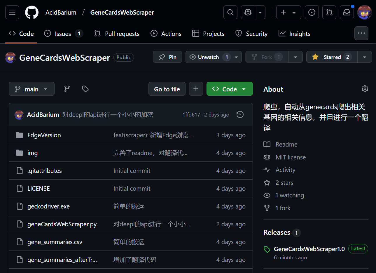Open the LICENSE file

click(39, 188)
